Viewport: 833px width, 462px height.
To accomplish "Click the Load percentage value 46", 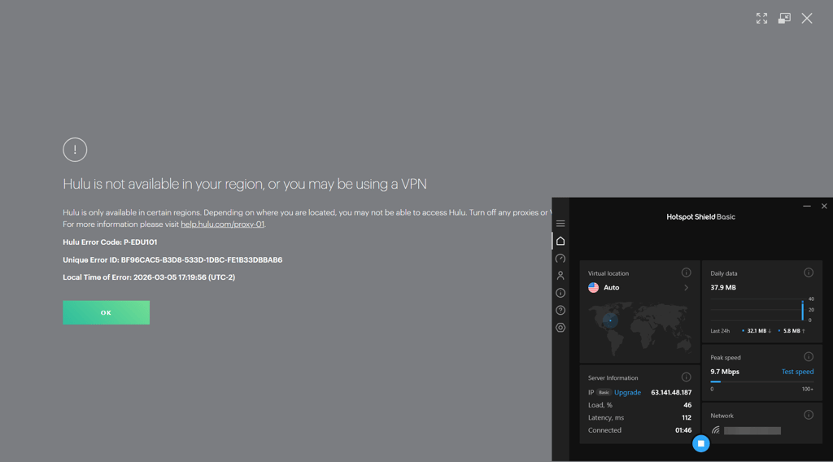I will (x=687, y=404).
